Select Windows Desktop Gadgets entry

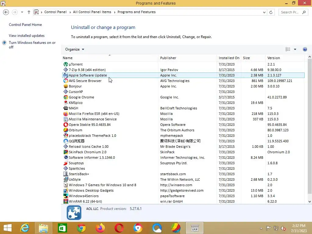click(x=183, y=190)
